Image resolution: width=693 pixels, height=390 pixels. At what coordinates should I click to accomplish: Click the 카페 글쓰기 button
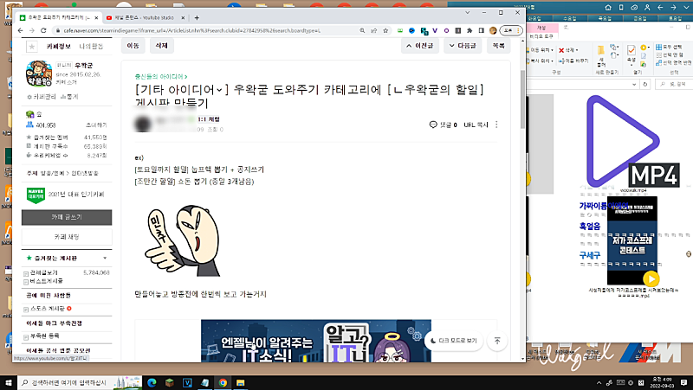point(67,217)
